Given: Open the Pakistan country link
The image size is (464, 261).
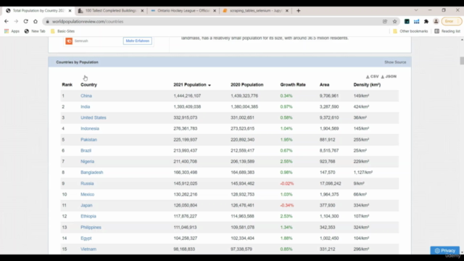Looking at the screenshot, I should 88,140.
